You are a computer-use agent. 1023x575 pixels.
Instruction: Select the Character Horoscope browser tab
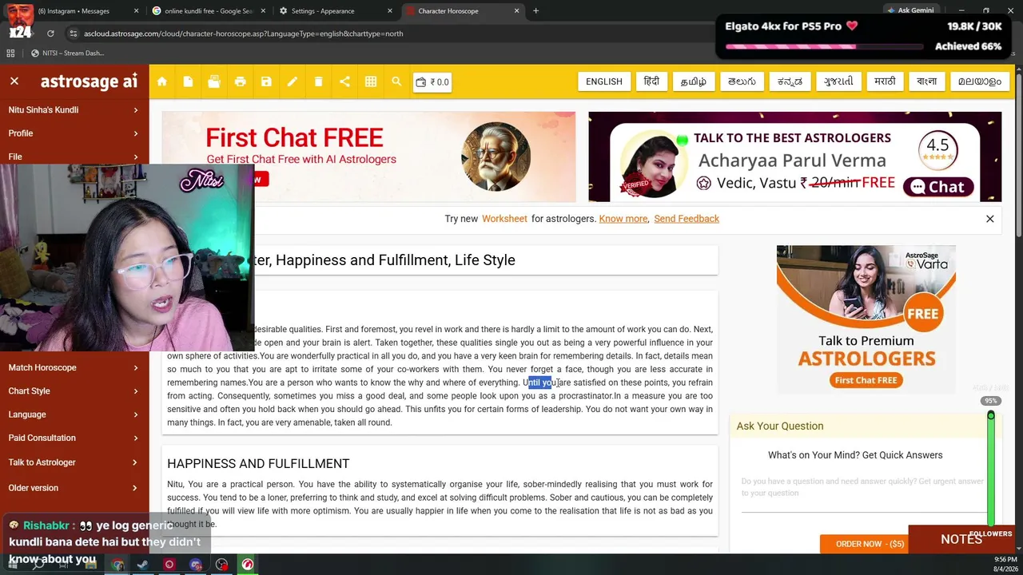tap(462, 11)
